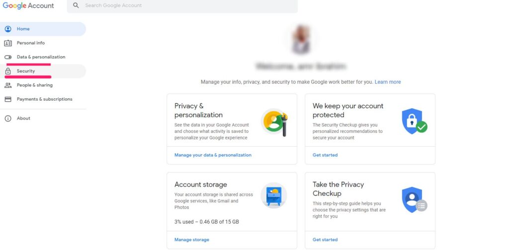
Task: Click the Data & personalization toggle icon
Action: point(7,57)
